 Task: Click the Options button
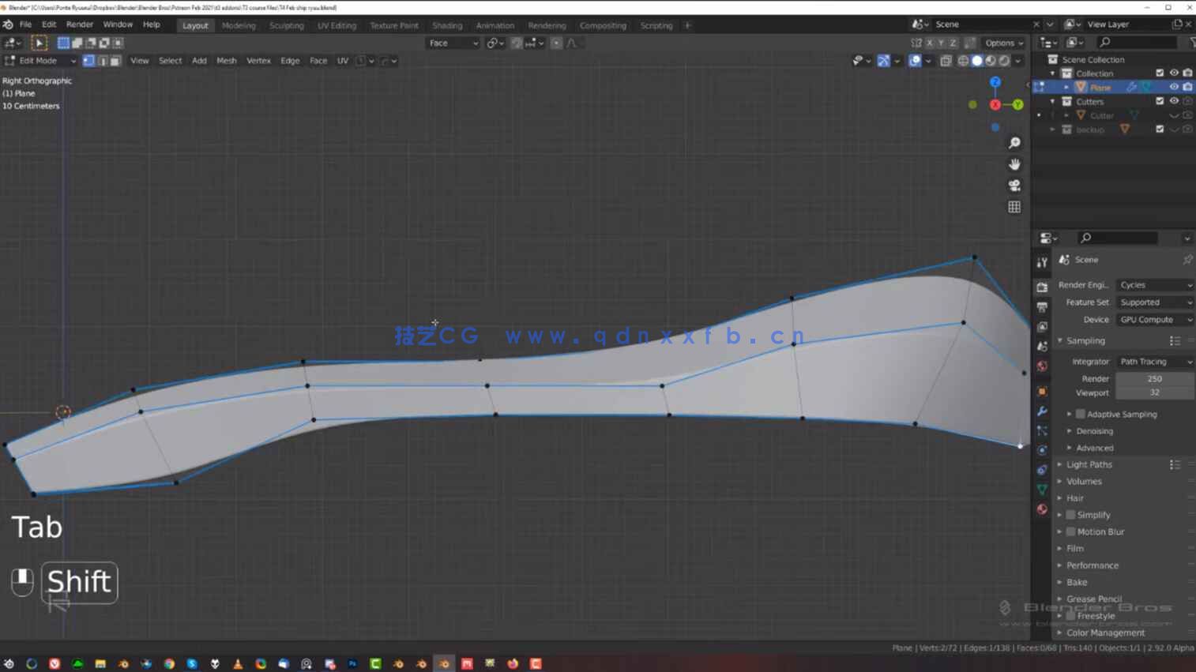click(x=1002, y=43)
